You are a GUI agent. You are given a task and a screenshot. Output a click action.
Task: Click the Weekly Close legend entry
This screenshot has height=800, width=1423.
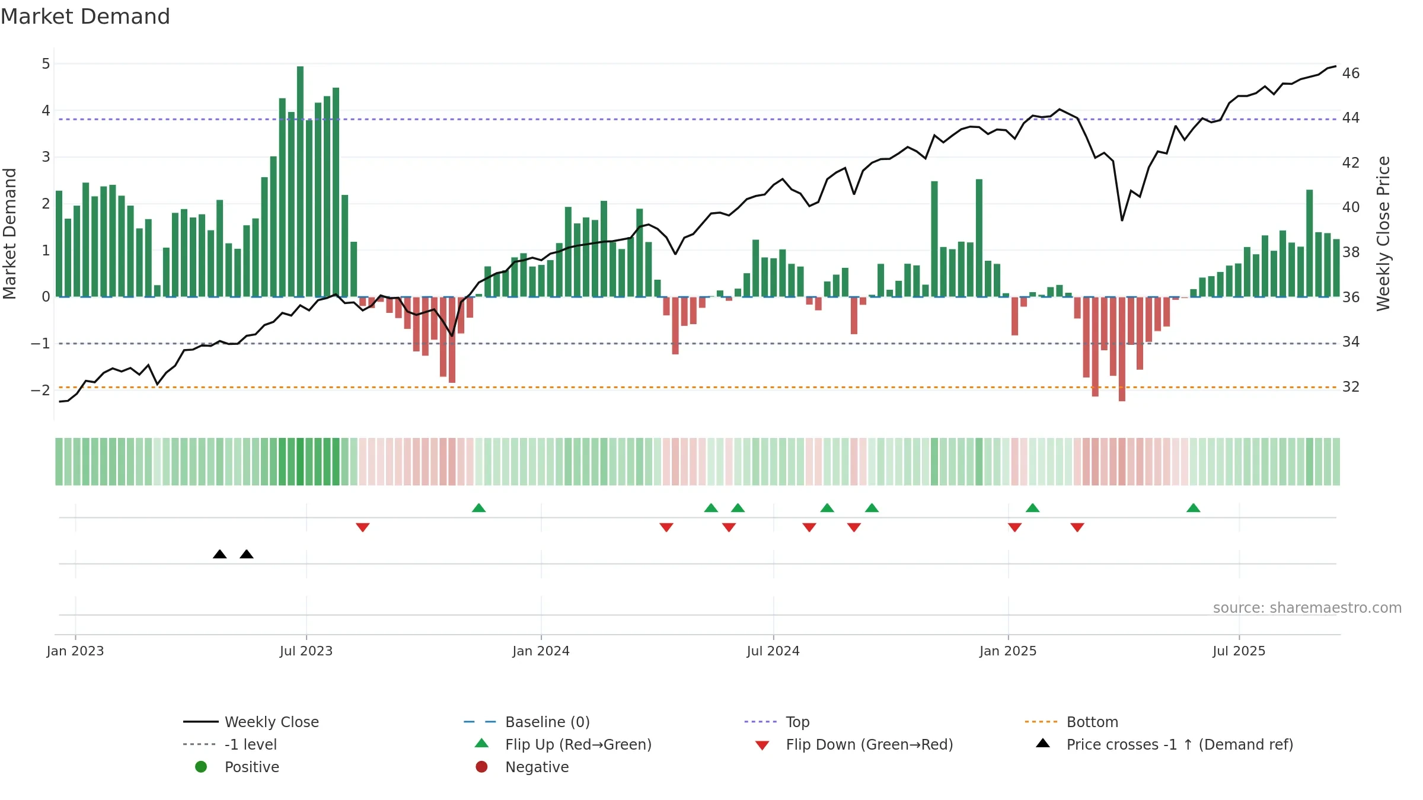251,722
